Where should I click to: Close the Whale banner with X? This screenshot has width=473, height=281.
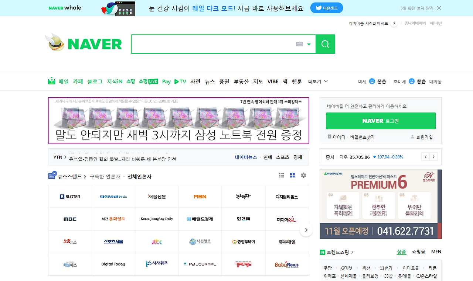point(439,8)
